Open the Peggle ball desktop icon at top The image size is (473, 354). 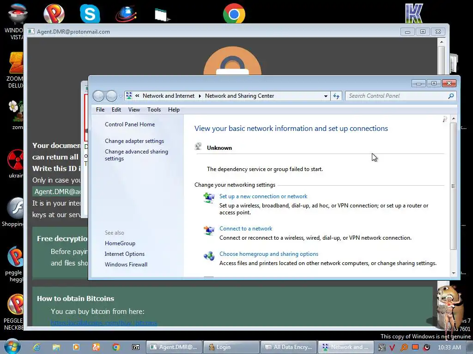coord(54,13)
